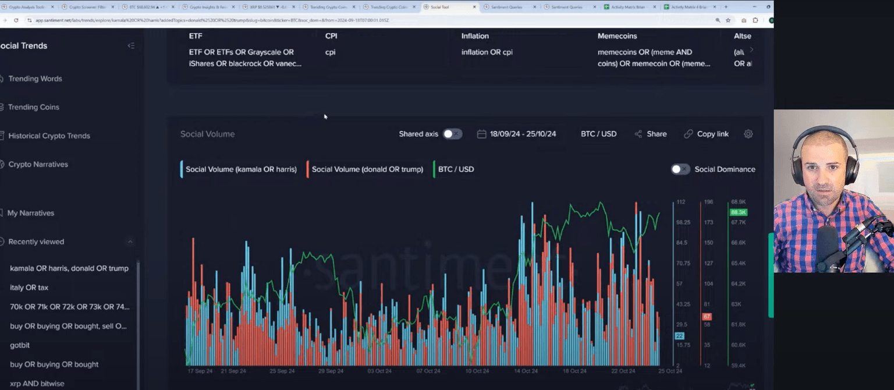Open the BTC / USD asset selector
The height and width of the screenshot is (390, 894).
tap(598, 134)
